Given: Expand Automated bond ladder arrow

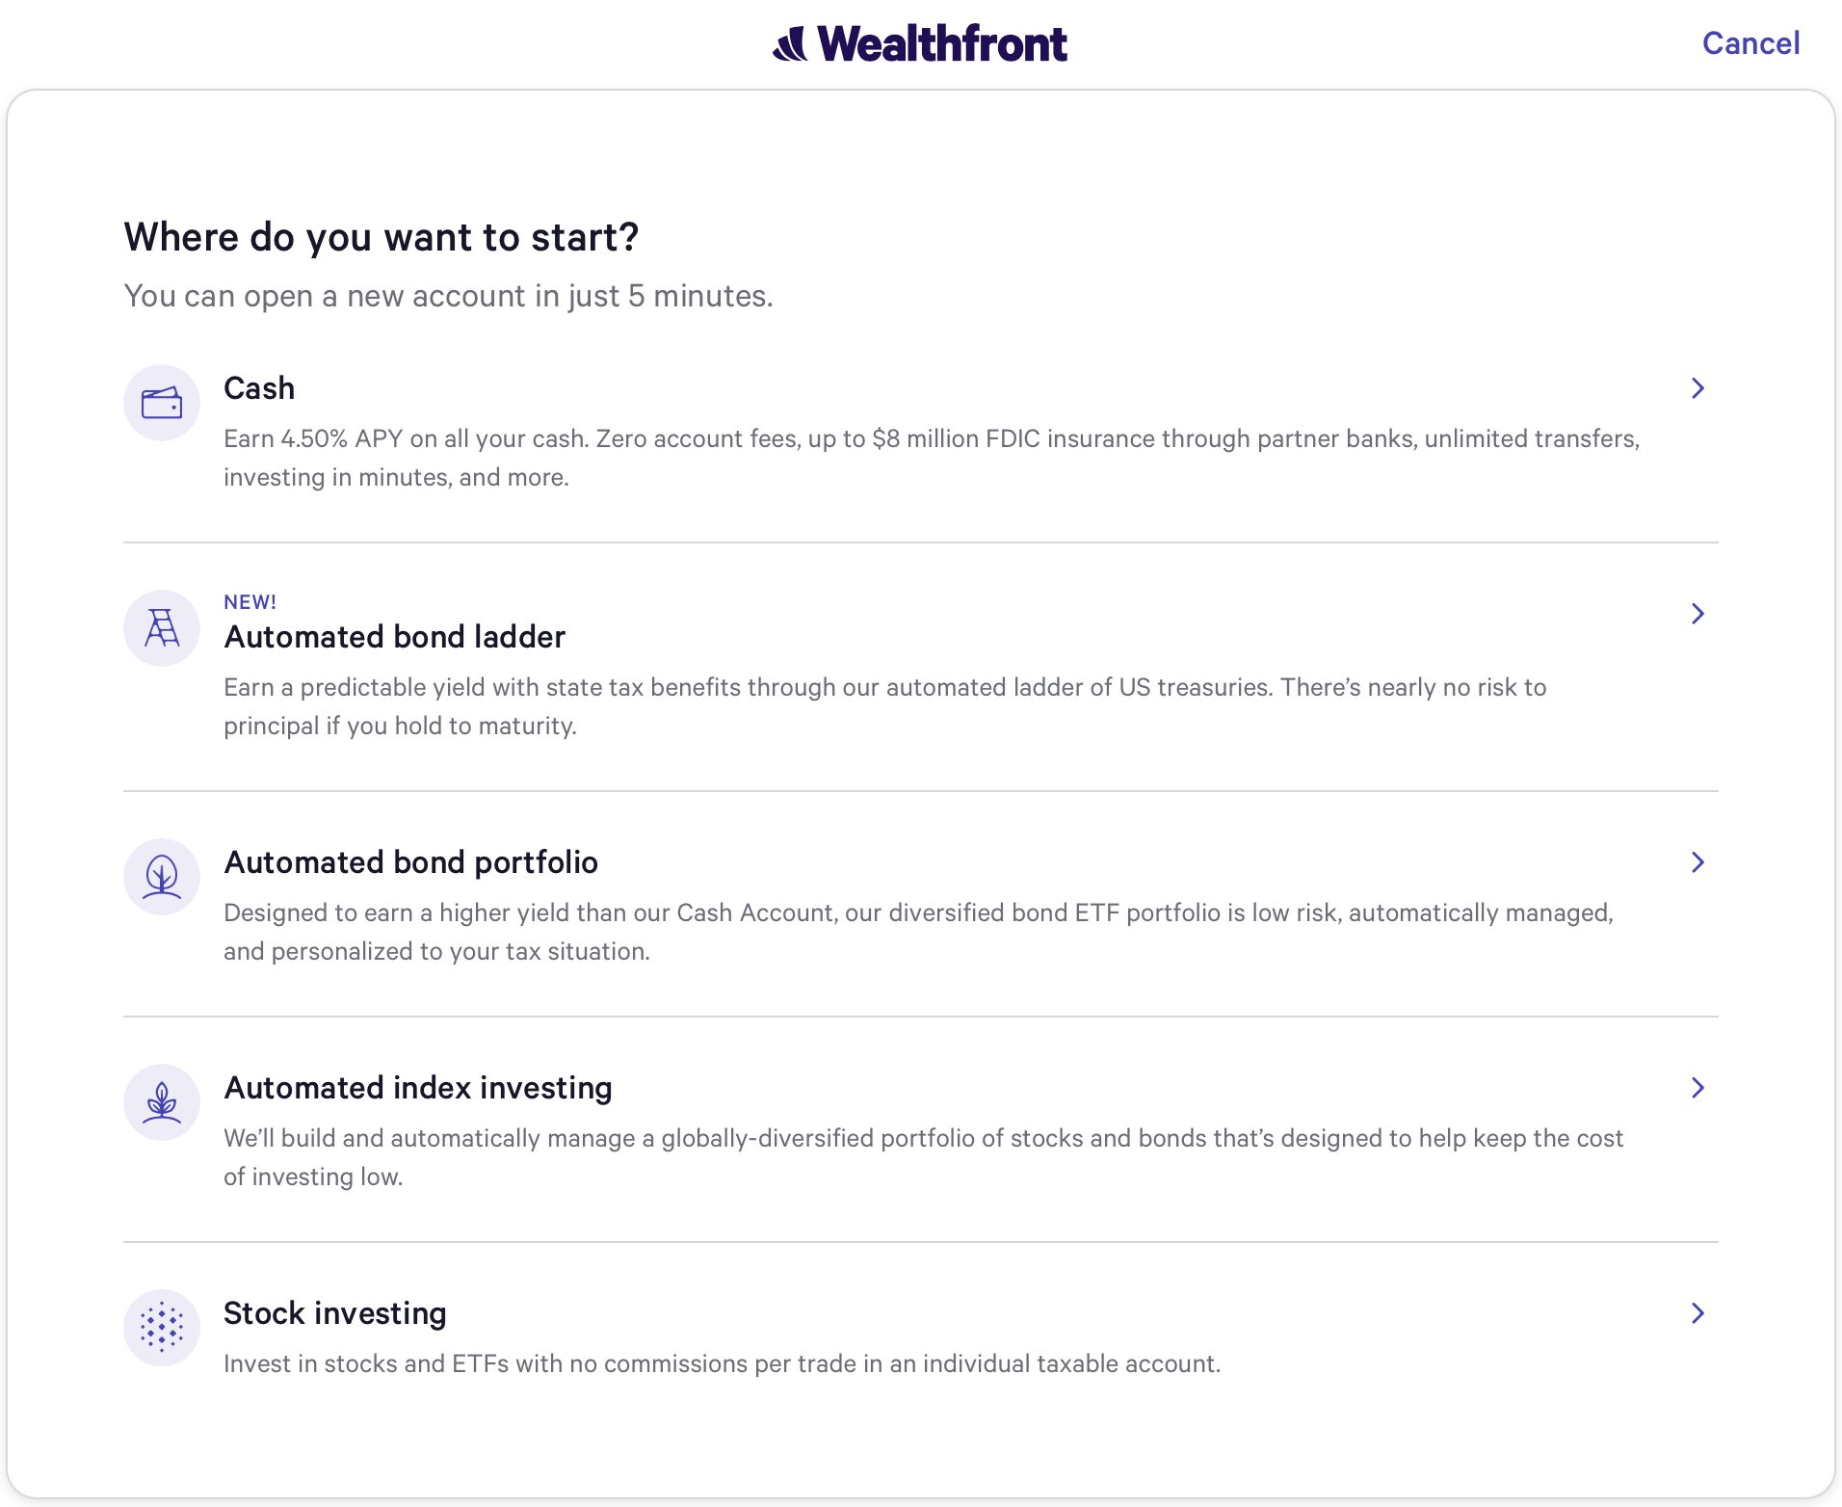Looking at the screenshot, I should (1697, 614).
